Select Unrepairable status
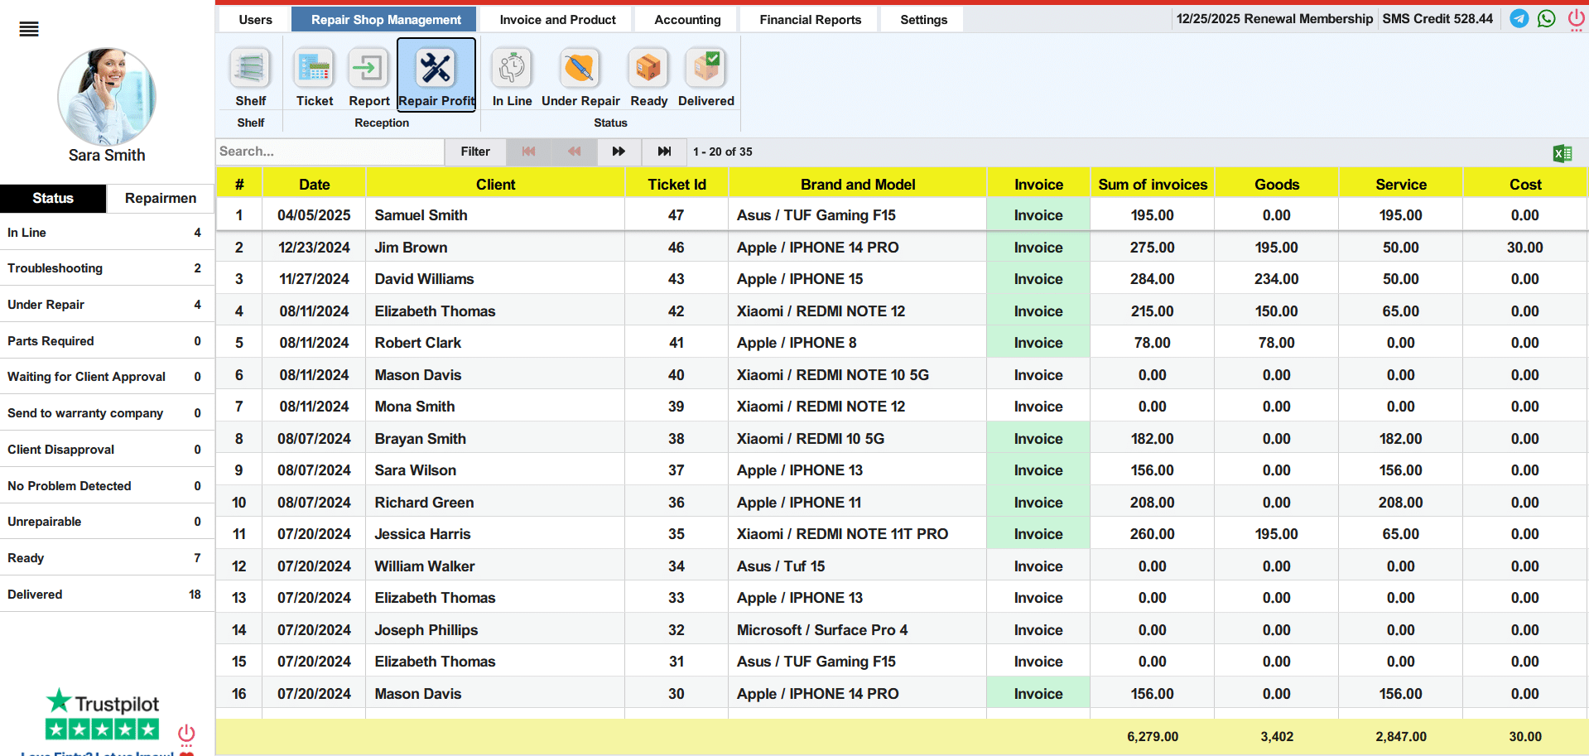This screenshot has width=1589, height=756. [x=107, y=522]
